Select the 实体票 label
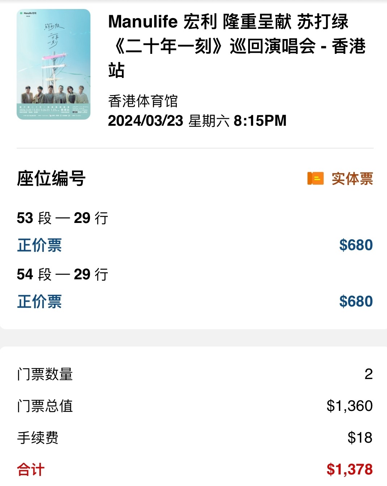 click(x=352, y=179)
